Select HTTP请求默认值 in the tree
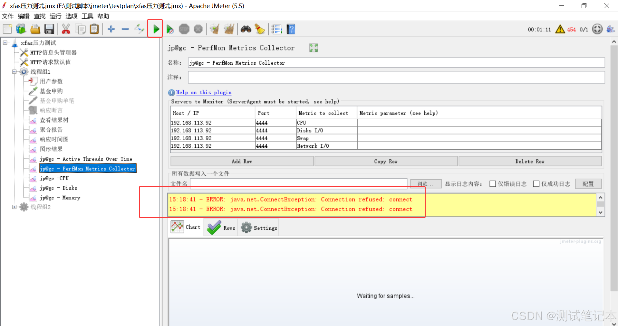The image size is (618, 326). (x=51, y=62)
